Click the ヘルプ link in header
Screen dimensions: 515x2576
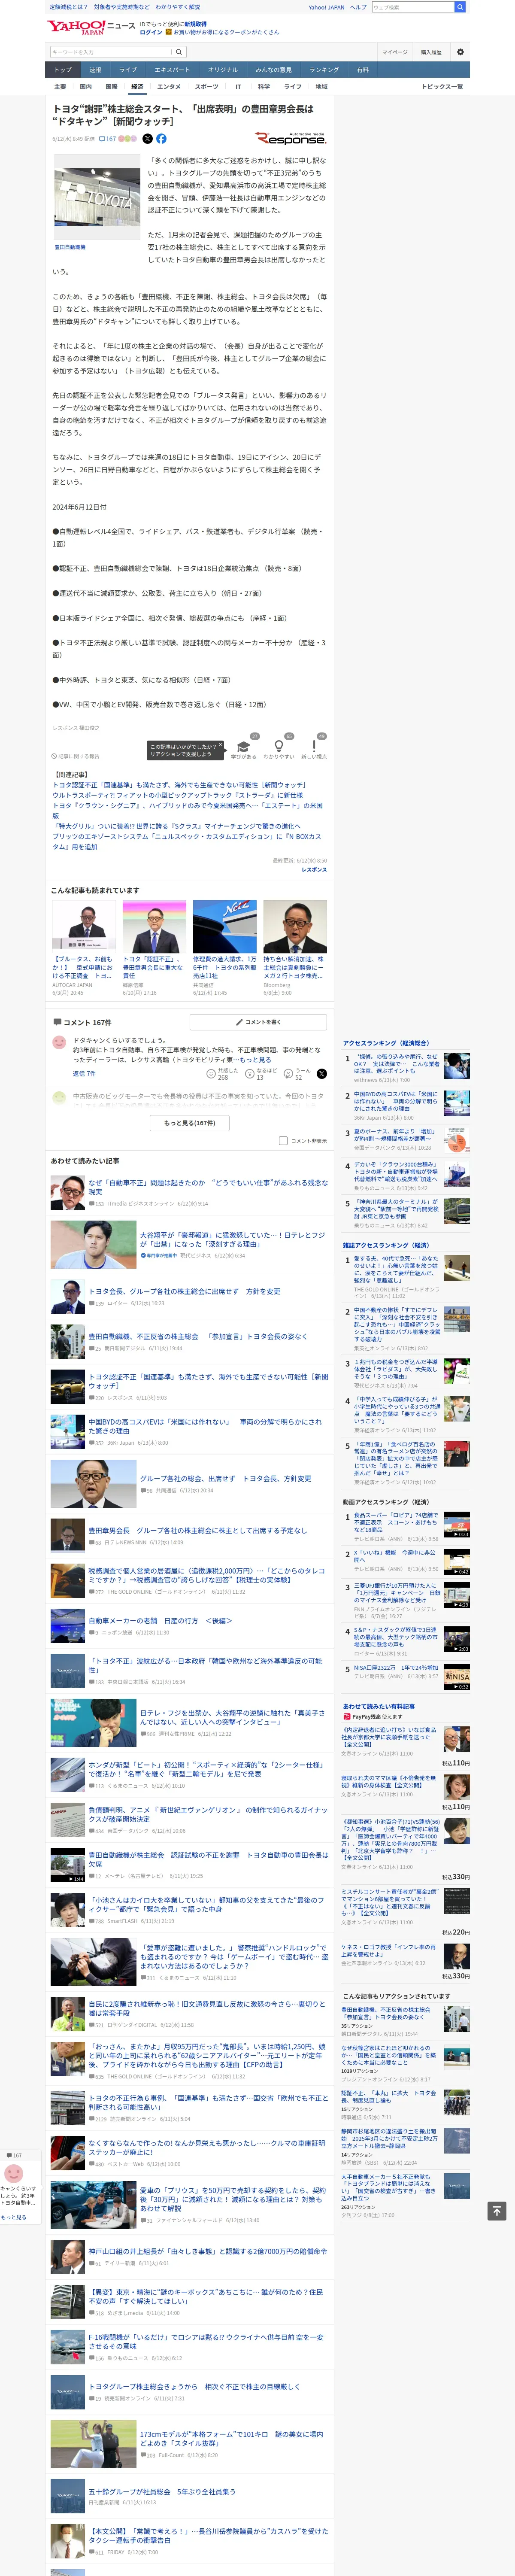(358, 7)
